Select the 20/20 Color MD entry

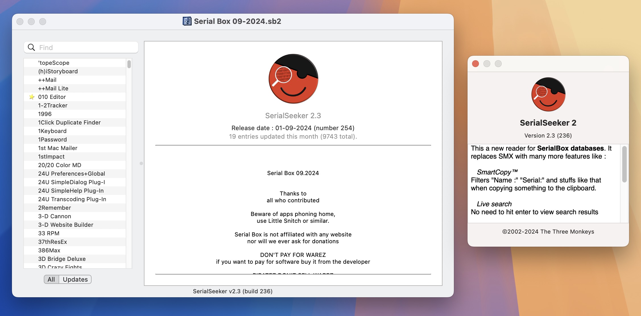[x=75, y=165]
